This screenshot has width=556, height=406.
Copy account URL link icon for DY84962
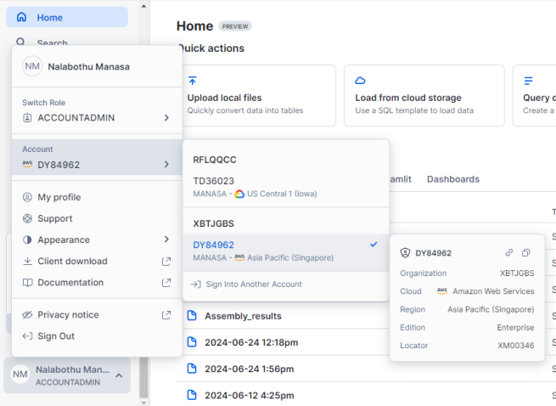point(509,252)
